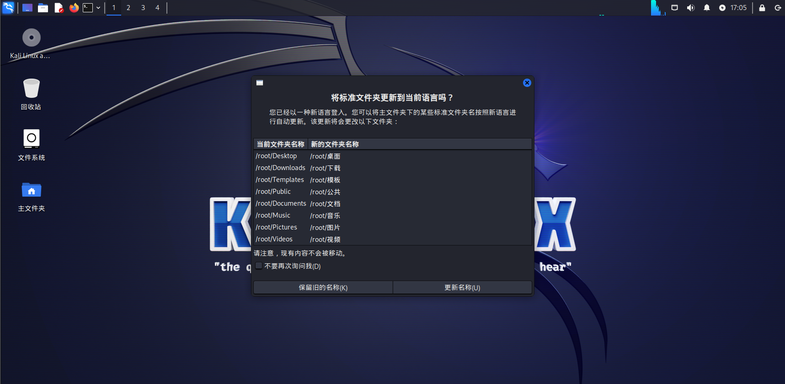
Task: Switch to workspace 4
Action: 158,8
